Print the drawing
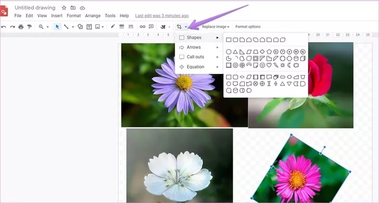The width and height of the screenshot is (379, 203). 21,27
